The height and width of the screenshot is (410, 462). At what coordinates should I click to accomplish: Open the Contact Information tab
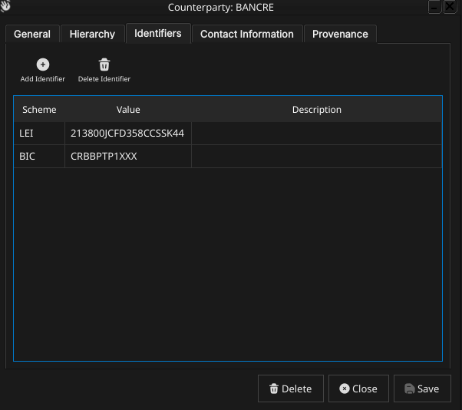(247, 34)
